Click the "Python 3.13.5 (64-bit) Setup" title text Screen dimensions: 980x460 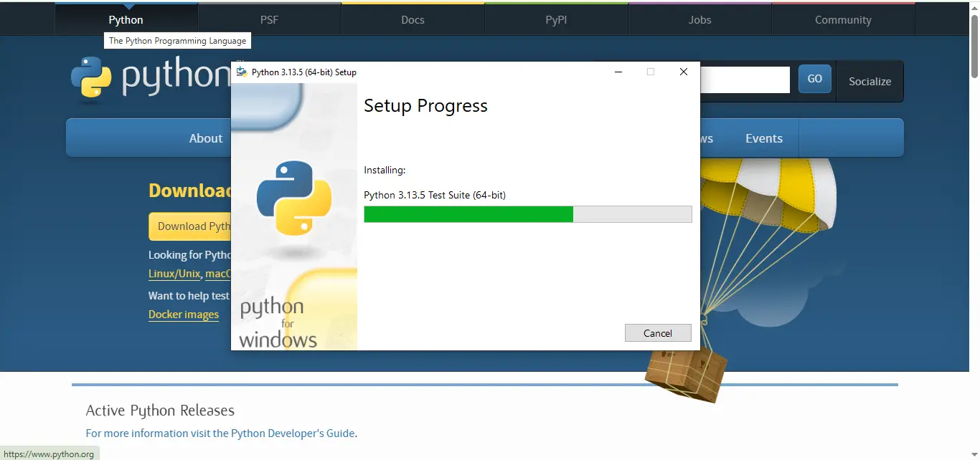(x=304, y=72)
